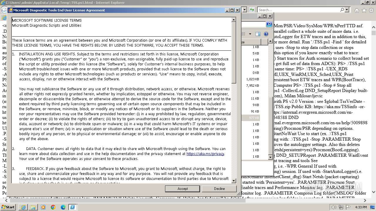Click the Explorer window search button

[x=269, y=24]
